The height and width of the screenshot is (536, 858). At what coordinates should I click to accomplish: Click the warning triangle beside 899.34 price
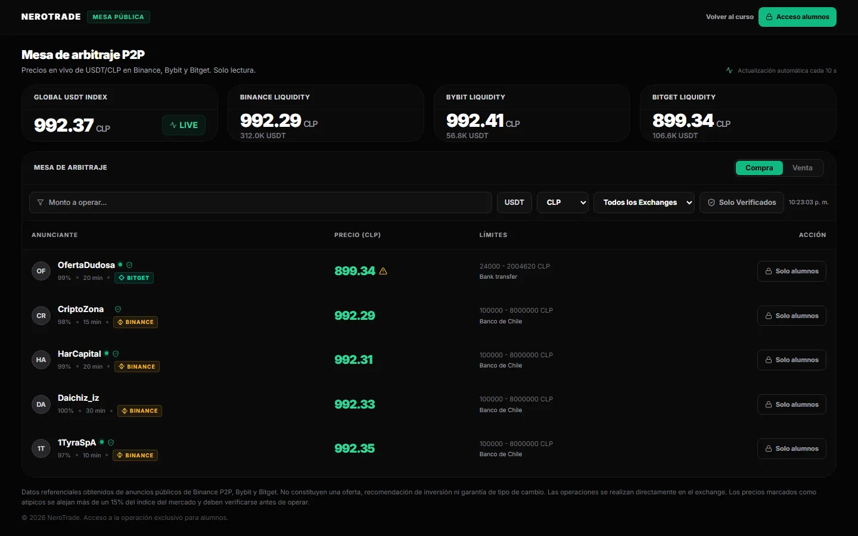tap(383, 271)
